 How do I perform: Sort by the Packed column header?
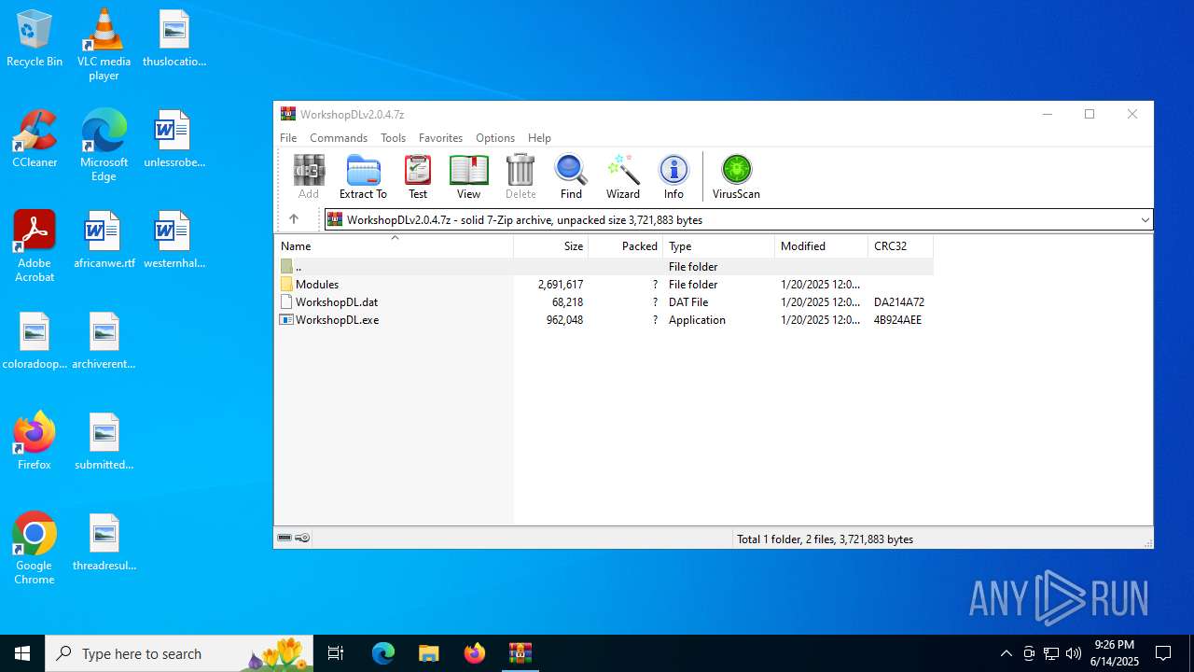[626, 245]
